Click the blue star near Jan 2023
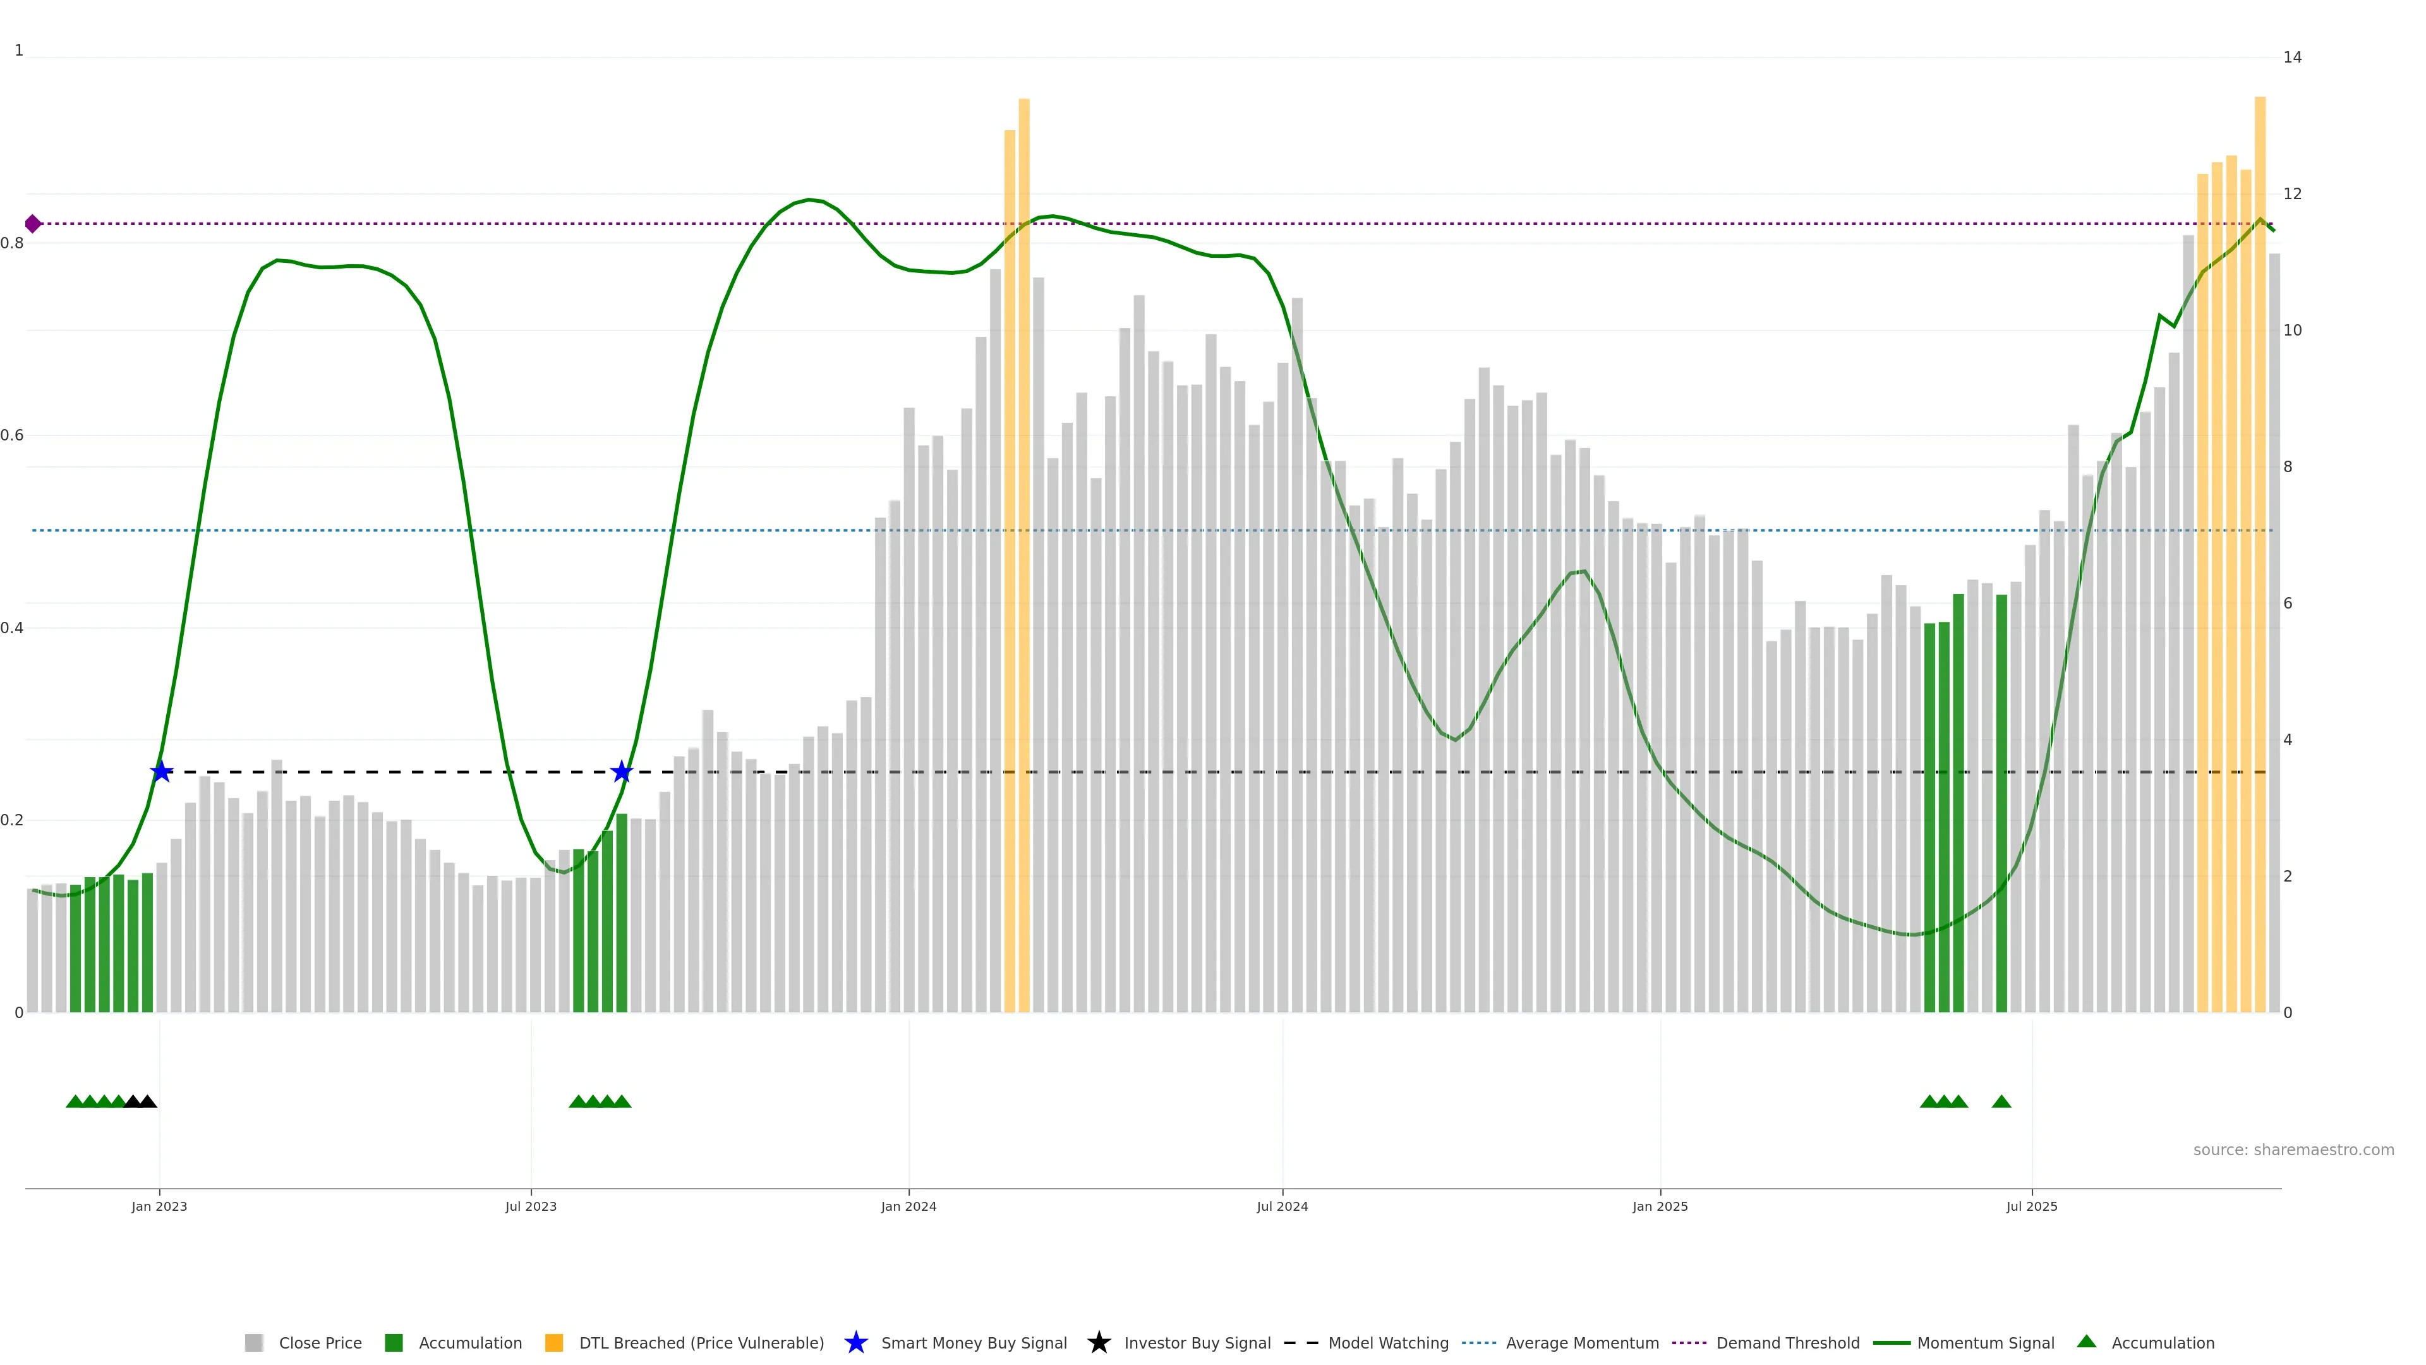 (x=162, y=772)
